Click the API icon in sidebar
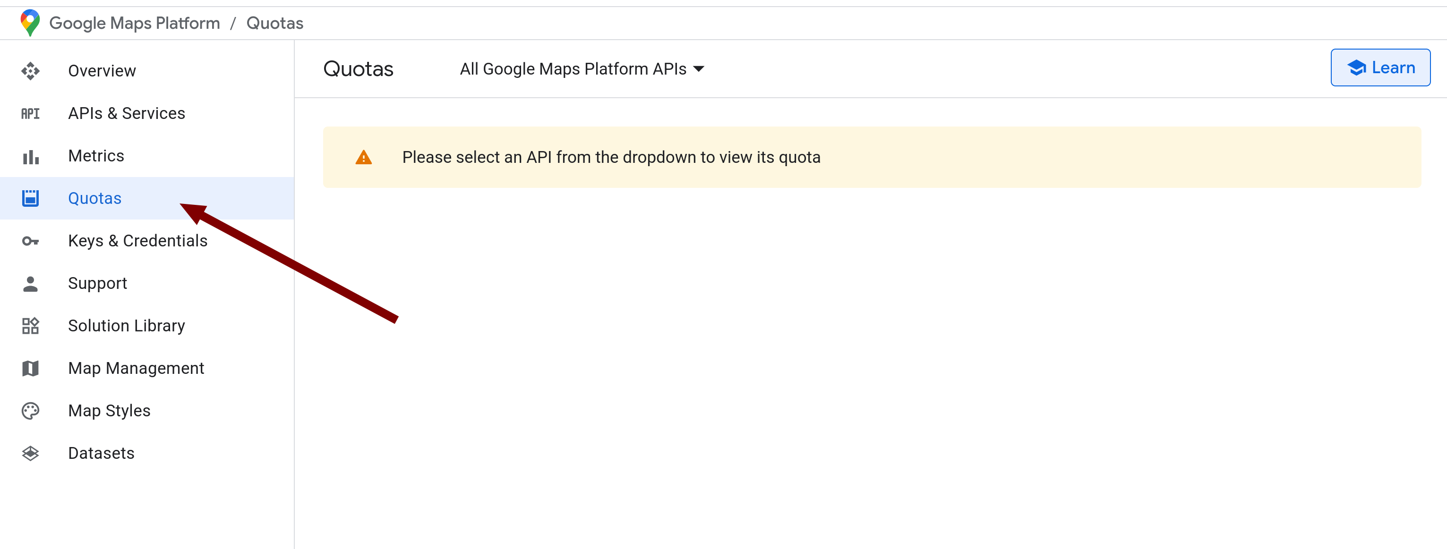 [30, 113]
